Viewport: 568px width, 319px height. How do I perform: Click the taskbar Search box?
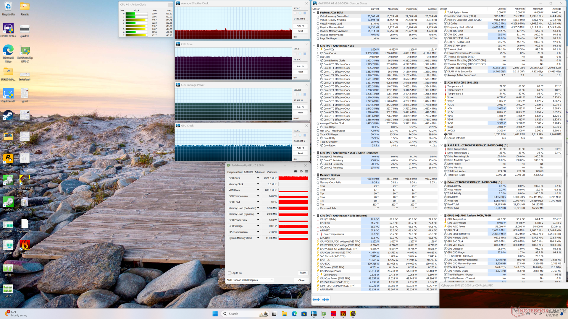coord(245,314)
